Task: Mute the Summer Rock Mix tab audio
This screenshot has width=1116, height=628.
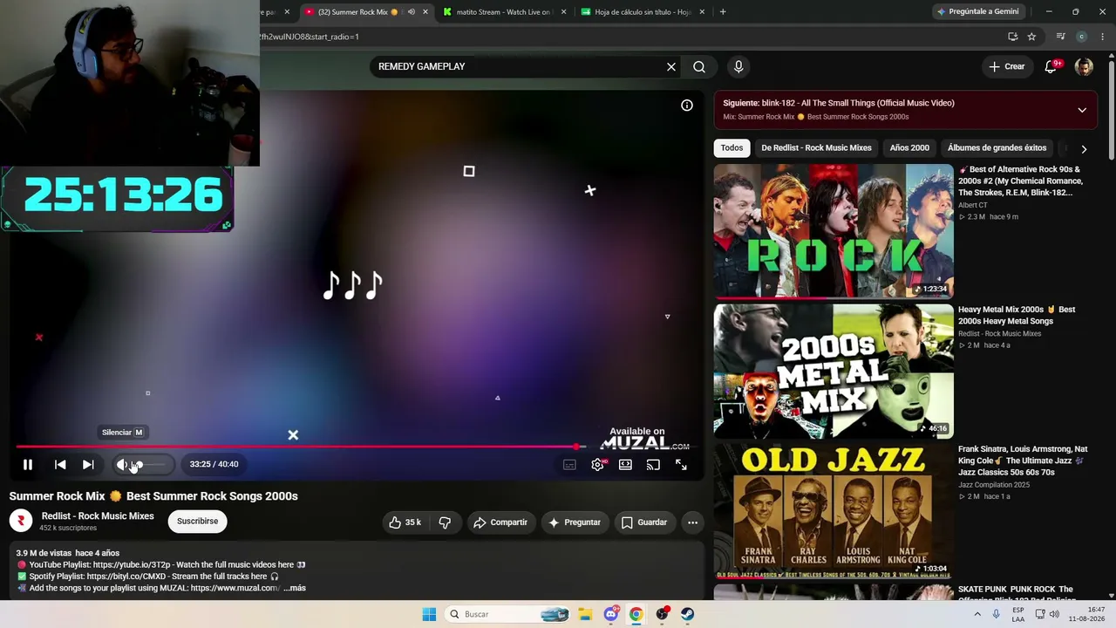Action: 411,12
